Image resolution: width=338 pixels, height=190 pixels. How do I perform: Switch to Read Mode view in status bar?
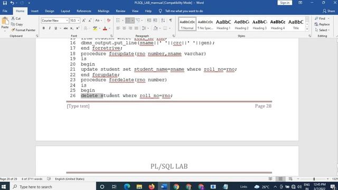point(270,179)
